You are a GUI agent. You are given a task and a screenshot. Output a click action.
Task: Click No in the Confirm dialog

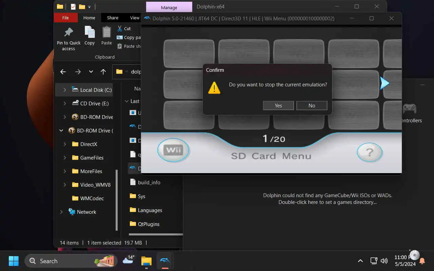click(x=312, y=106)
